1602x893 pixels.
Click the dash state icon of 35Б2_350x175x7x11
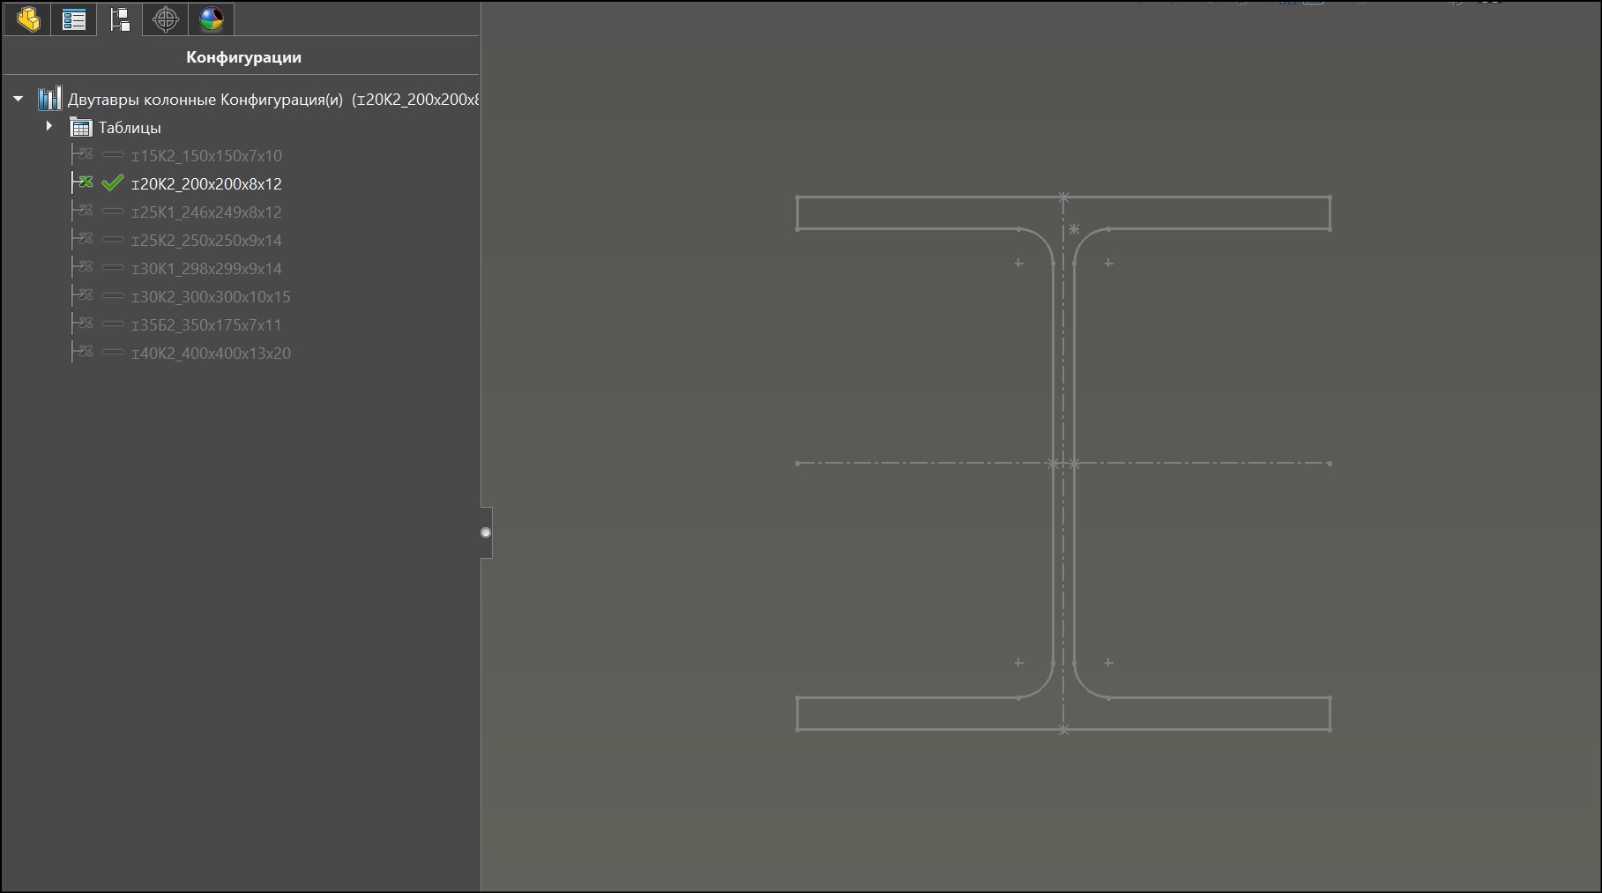112,324
